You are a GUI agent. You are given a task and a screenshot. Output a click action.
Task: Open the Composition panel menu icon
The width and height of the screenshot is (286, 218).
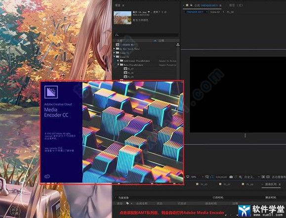[220, 5]
